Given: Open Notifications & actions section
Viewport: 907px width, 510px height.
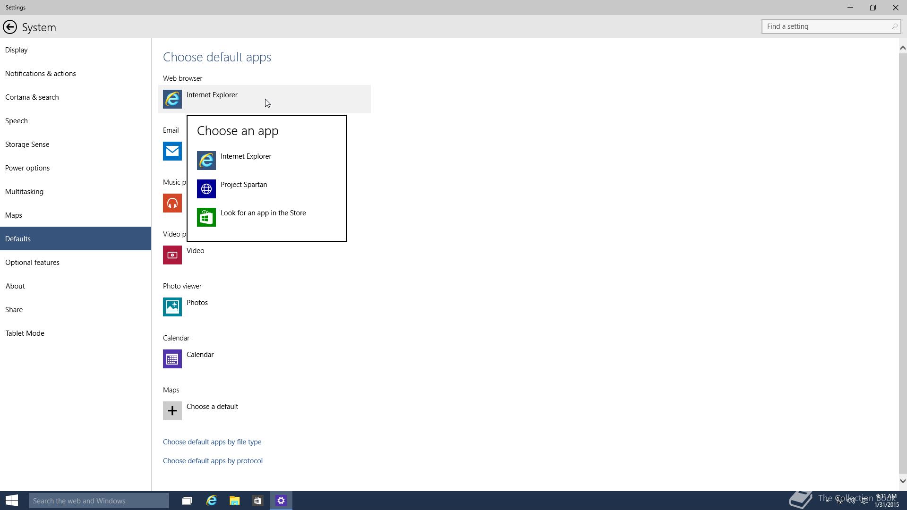Looking at the screenshot, I should click(x=76, y=73).
